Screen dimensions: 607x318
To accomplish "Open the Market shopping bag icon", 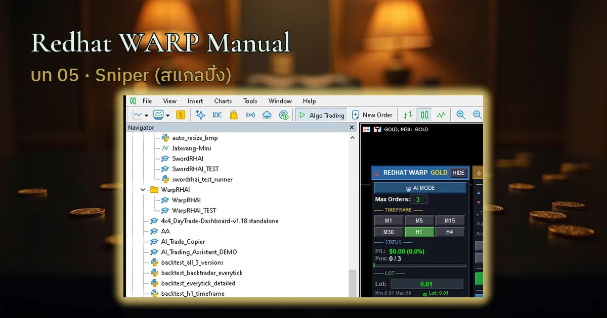I will tap(234, 115).
